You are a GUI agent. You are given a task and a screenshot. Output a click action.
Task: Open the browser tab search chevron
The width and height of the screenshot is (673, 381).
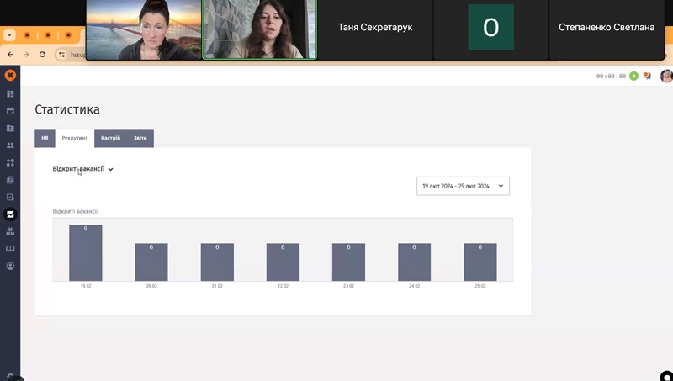9,34
